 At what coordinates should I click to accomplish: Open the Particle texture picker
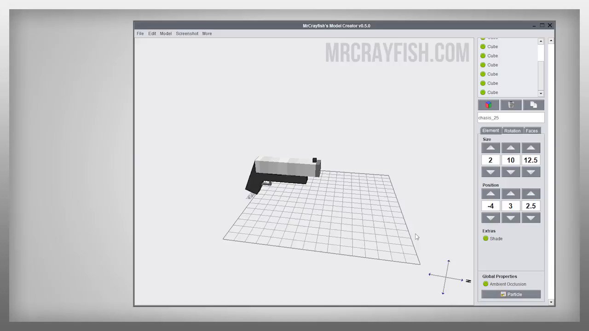[511, 294]
